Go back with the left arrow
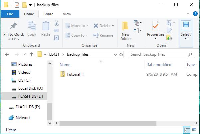This screenshot has width=200, height=134. coord(7,54)
